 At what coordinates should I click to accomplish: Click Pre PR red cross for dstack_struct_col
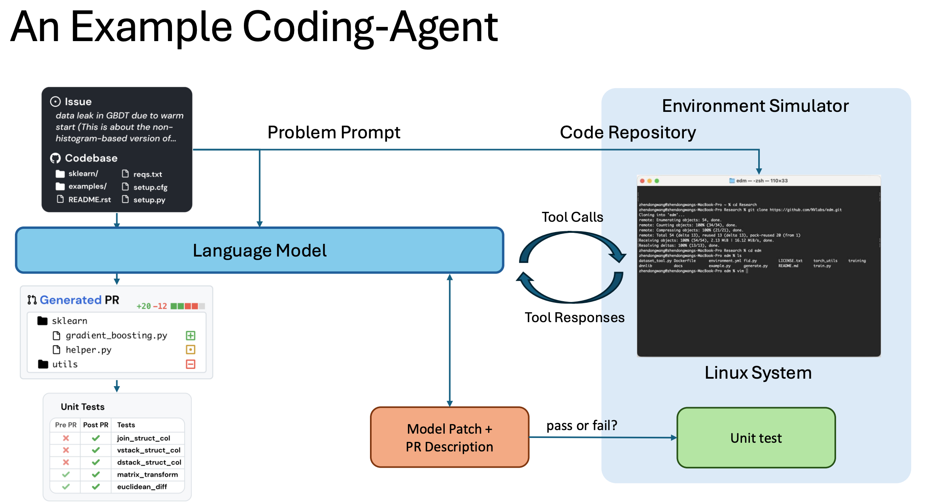pos(66,462)
